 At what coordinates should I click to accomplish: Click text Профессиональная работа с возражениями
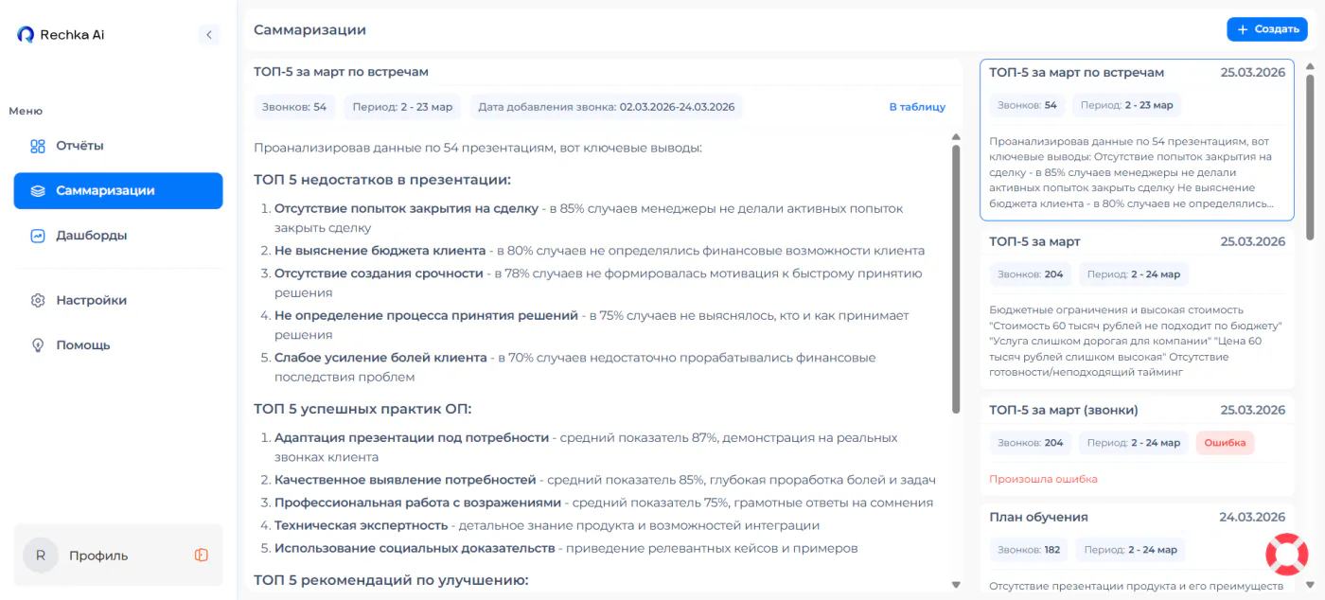coord(417,503)
